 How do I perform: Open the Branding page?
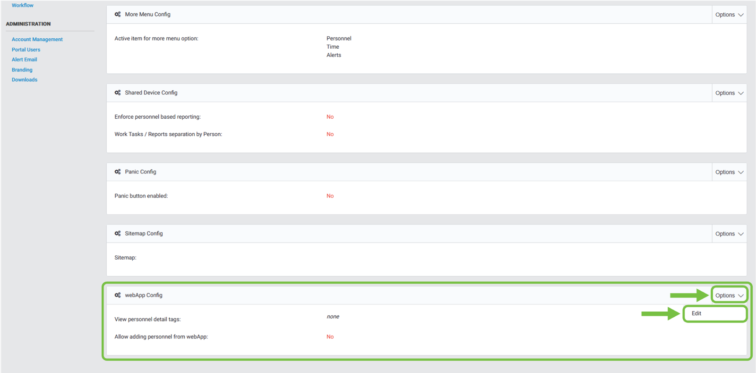[22, 70]
